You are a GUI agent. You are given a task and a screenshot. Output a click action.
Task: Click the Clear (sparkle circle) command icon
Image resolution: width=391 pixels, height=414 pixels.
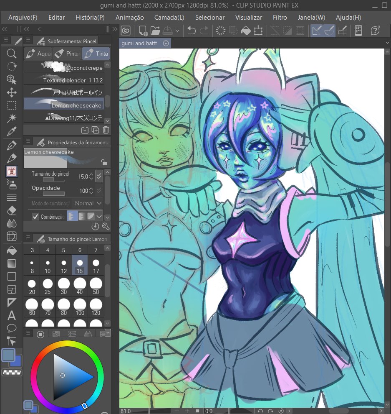coord(220,31)
